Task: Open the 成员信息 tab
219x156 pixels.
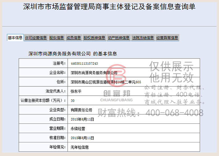Action: pos(74,38)
